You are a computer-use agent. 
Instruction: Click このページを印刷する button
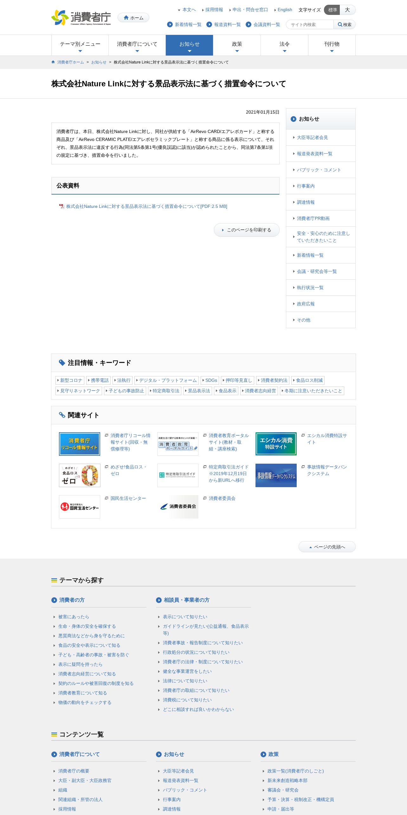tap(247, 230)
